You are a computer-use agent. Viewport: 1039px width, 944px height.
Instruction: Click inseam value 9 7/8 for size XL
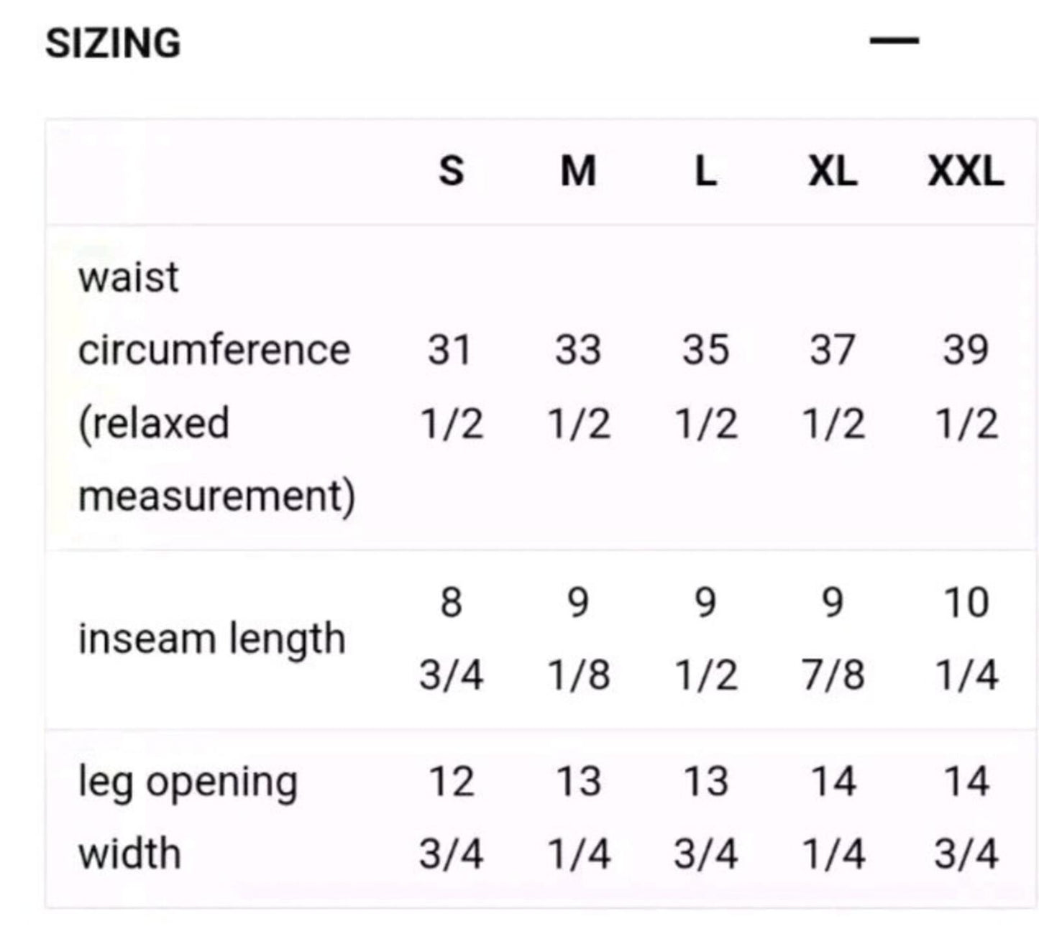pos(833,639)
